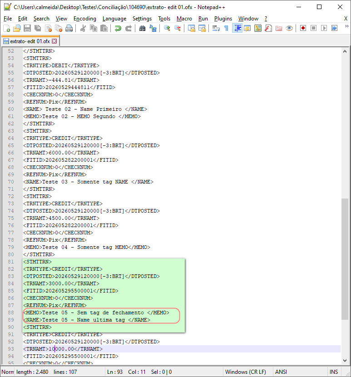Viewport: 351px width, 377px height.
Task: Click the ANSI encoding status field
Action: point(281,372)
